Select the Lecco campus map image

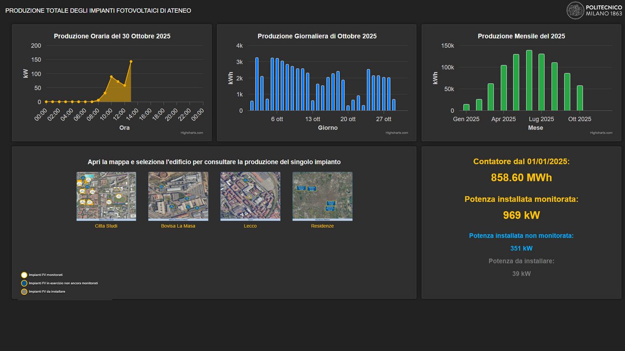(250, 196)
